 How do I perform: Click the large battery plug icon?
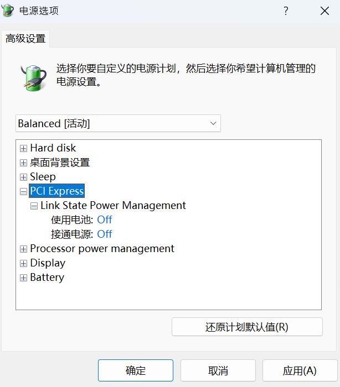[34, 76]
